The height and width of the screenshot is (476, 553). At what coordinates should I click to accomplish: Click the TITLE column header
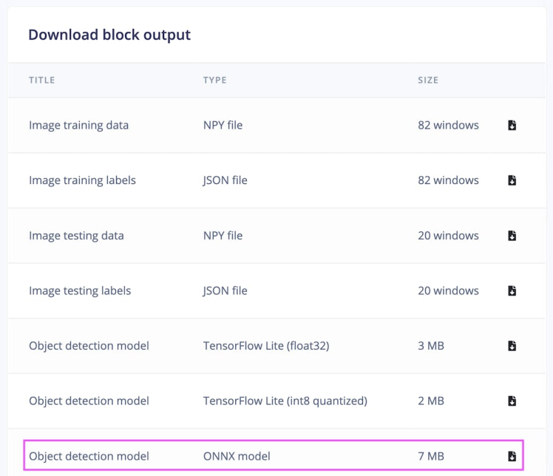pos(42,80)
